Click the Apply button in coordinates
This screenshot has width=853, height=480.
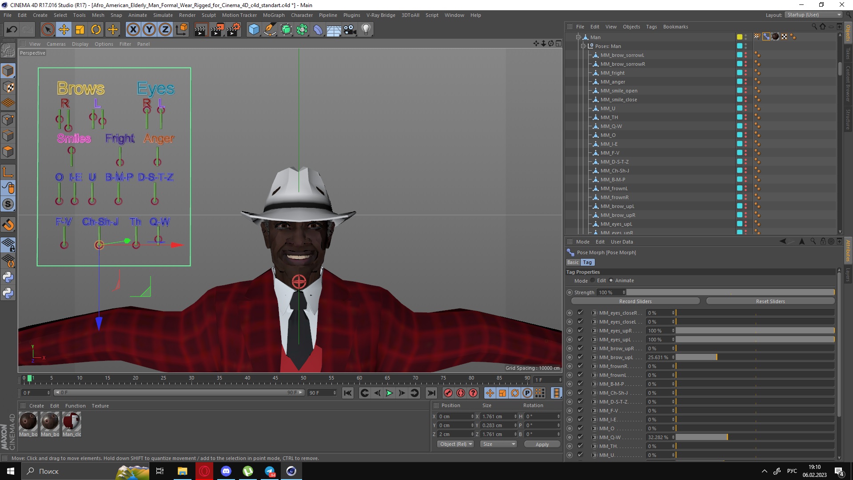point(542,444)
